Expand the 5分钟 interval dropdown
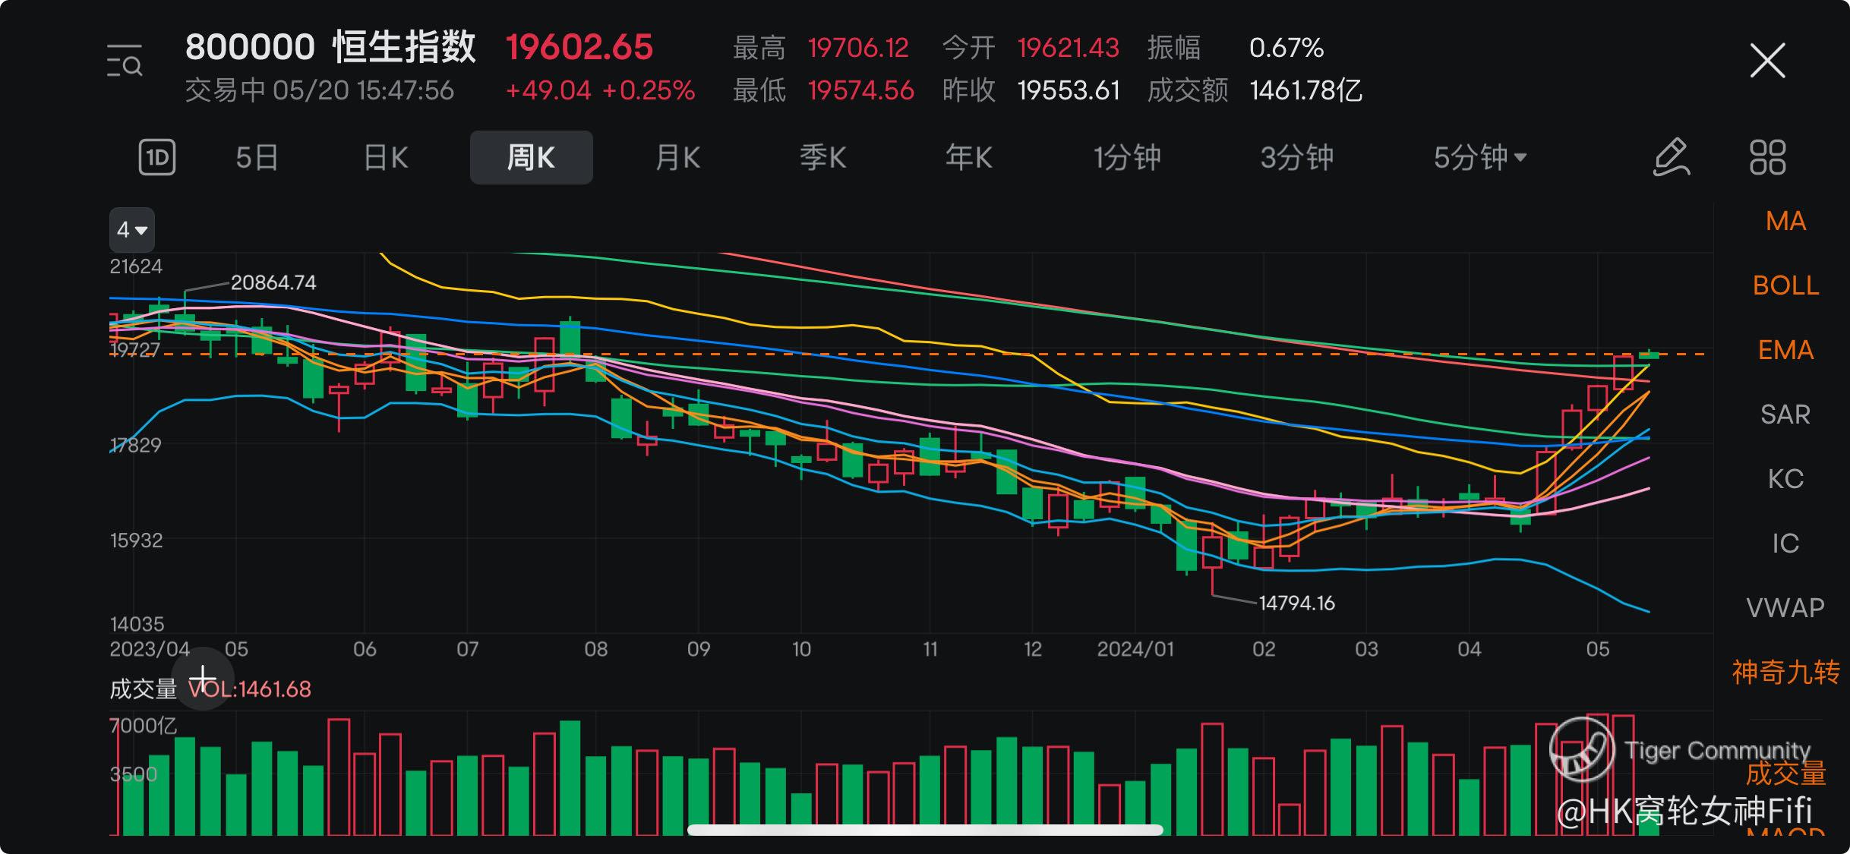 [1479, 158]
